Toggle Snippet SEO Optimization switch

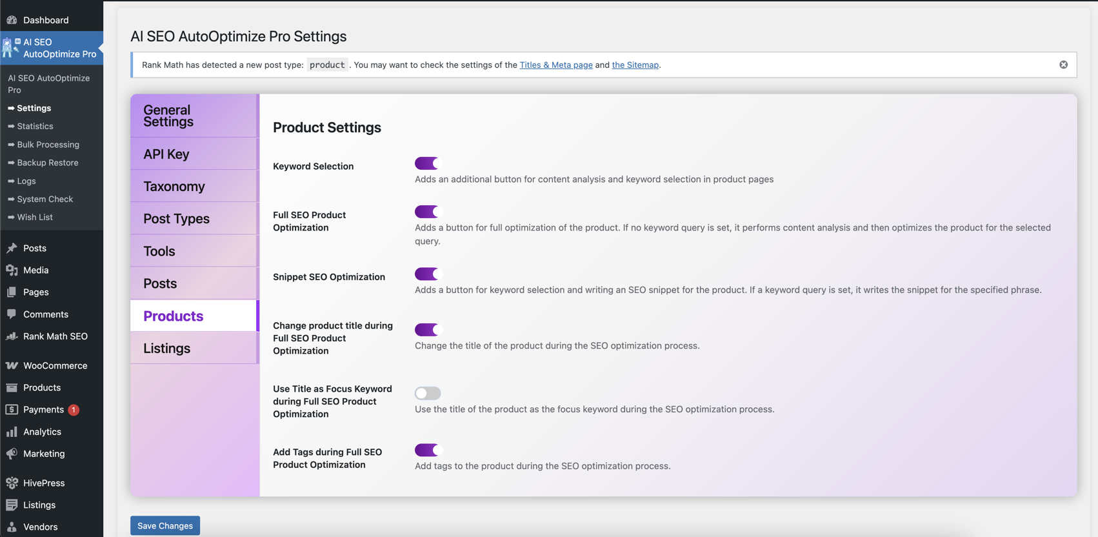click(427, 274)
